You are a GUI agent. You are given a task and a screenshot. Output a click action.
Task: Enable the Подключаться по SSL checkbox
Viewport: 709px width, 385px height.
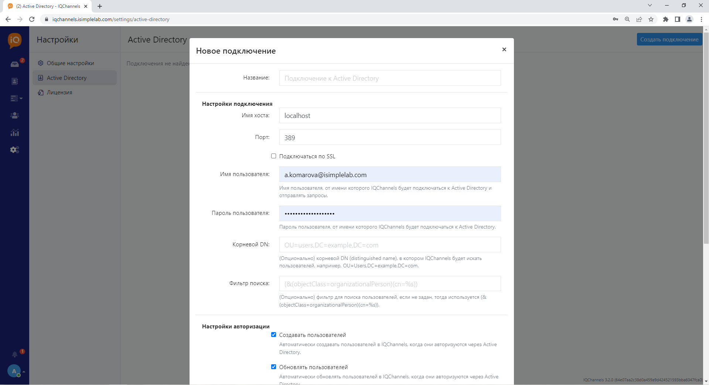tap(273, 156)
